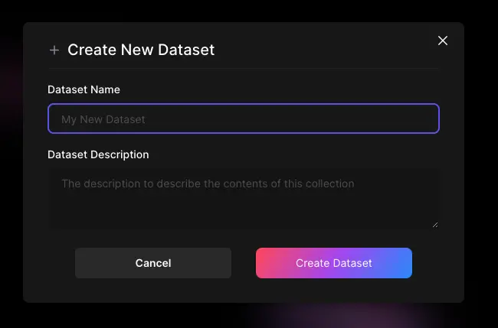Image resolution: width=498 pixels, height=328 pixels.
Task: Click the dark backdrop outside the dialog
Action: pyautogui.click(x=481, y=158)
